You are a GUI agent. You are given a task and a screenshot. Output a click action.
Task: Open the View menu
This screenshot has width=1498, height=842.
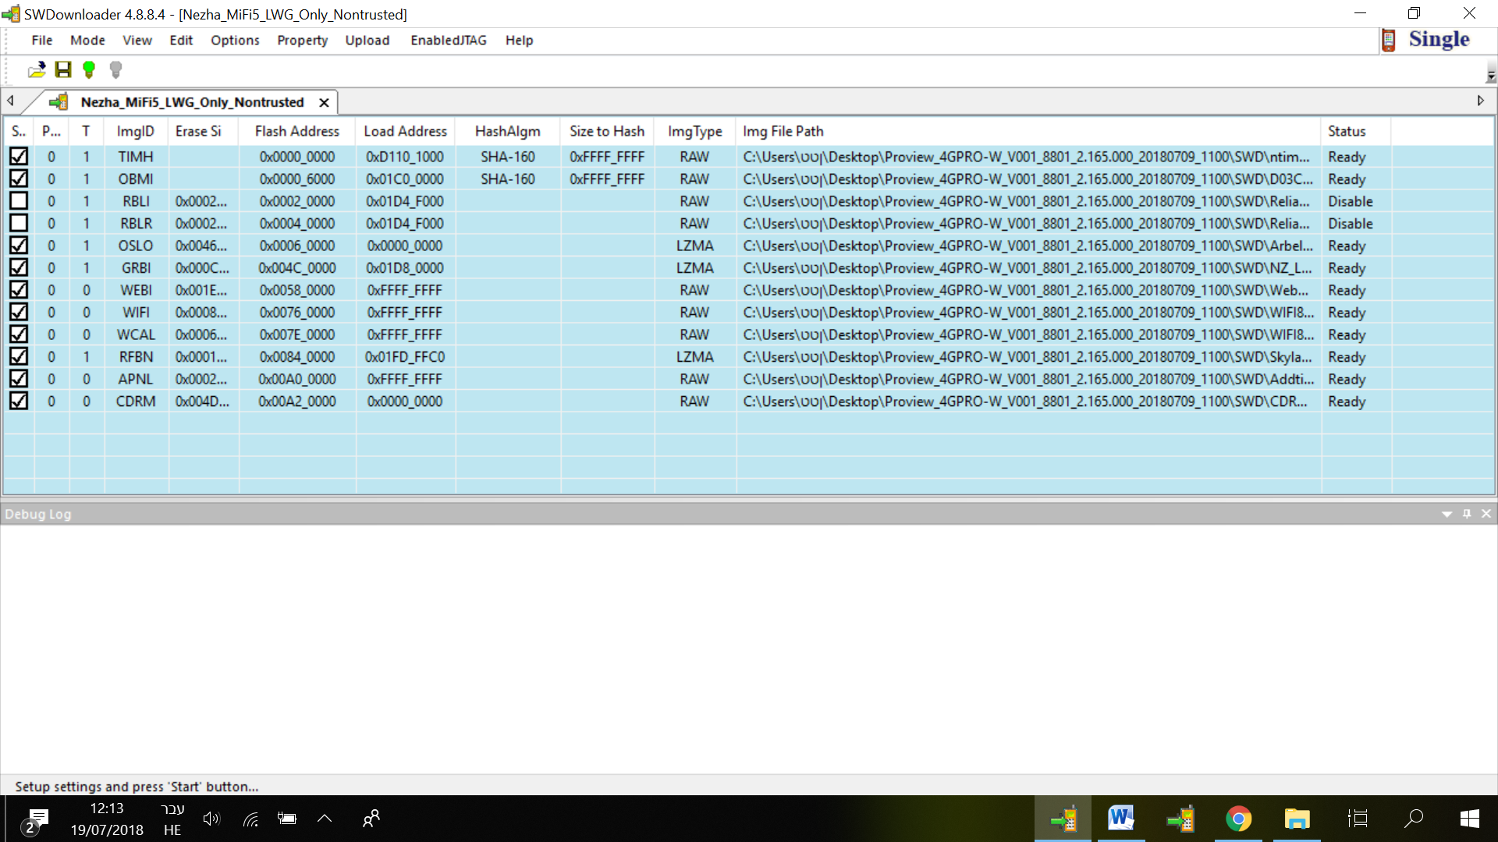click(137, 41)
